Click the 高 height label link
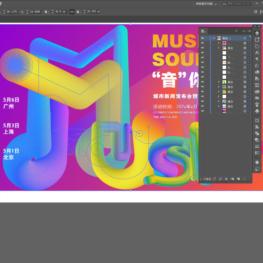263x263 pixels. [x=79, y=12]
